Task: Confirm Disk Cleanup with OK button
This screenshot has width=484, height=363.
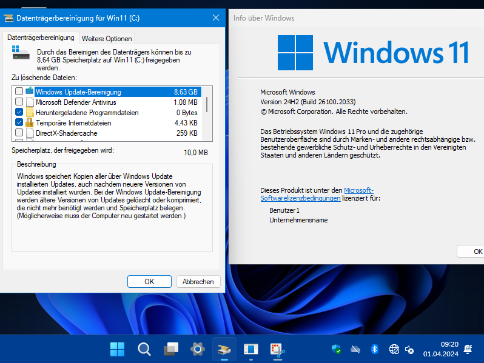Action: (149, 282)
